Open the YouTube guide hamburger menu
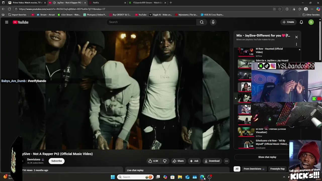Viewport: 322px width, 181px height. point(7,22)
